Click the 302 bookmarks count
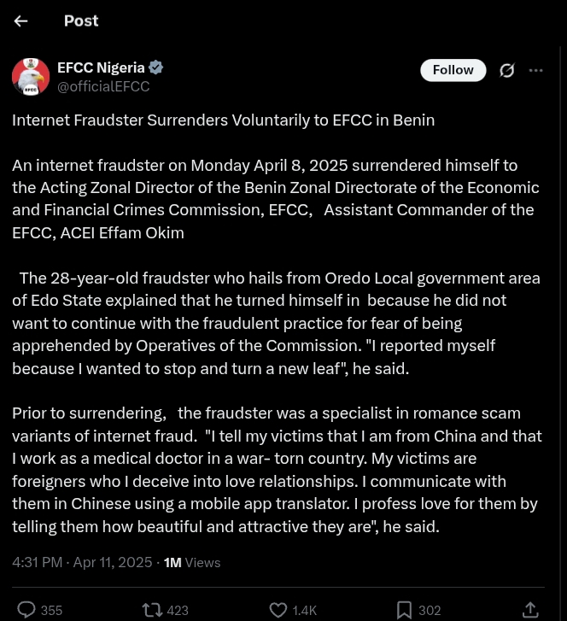Screen dimensions: 567x621 coord(430,611)
